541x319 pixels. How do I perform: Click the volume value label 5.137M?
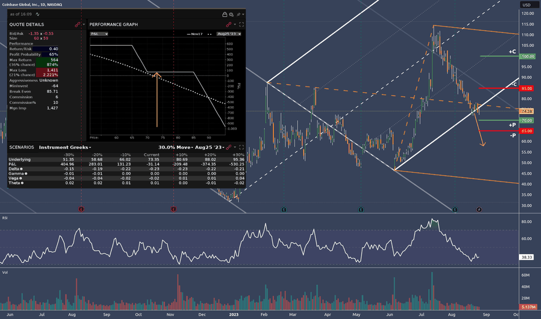coord(528,307)
